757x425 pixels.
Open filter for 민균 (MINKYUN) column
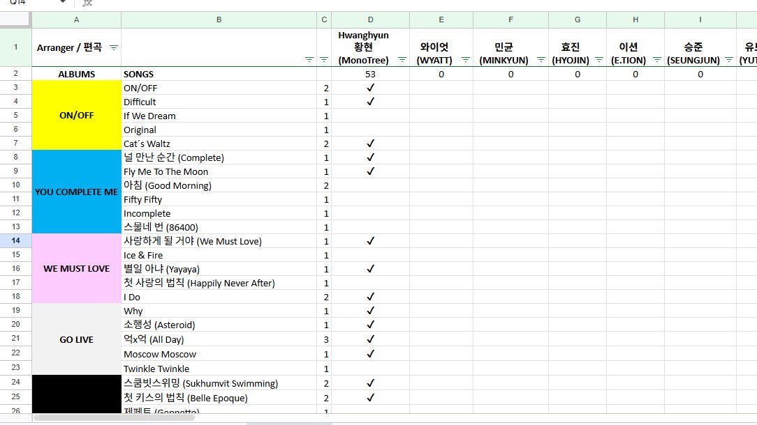pyautogui.click(x=541, y=60)
